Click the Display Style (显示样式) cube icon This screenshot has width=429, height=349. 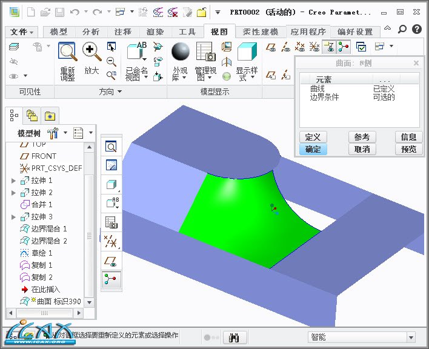[247, 52]
